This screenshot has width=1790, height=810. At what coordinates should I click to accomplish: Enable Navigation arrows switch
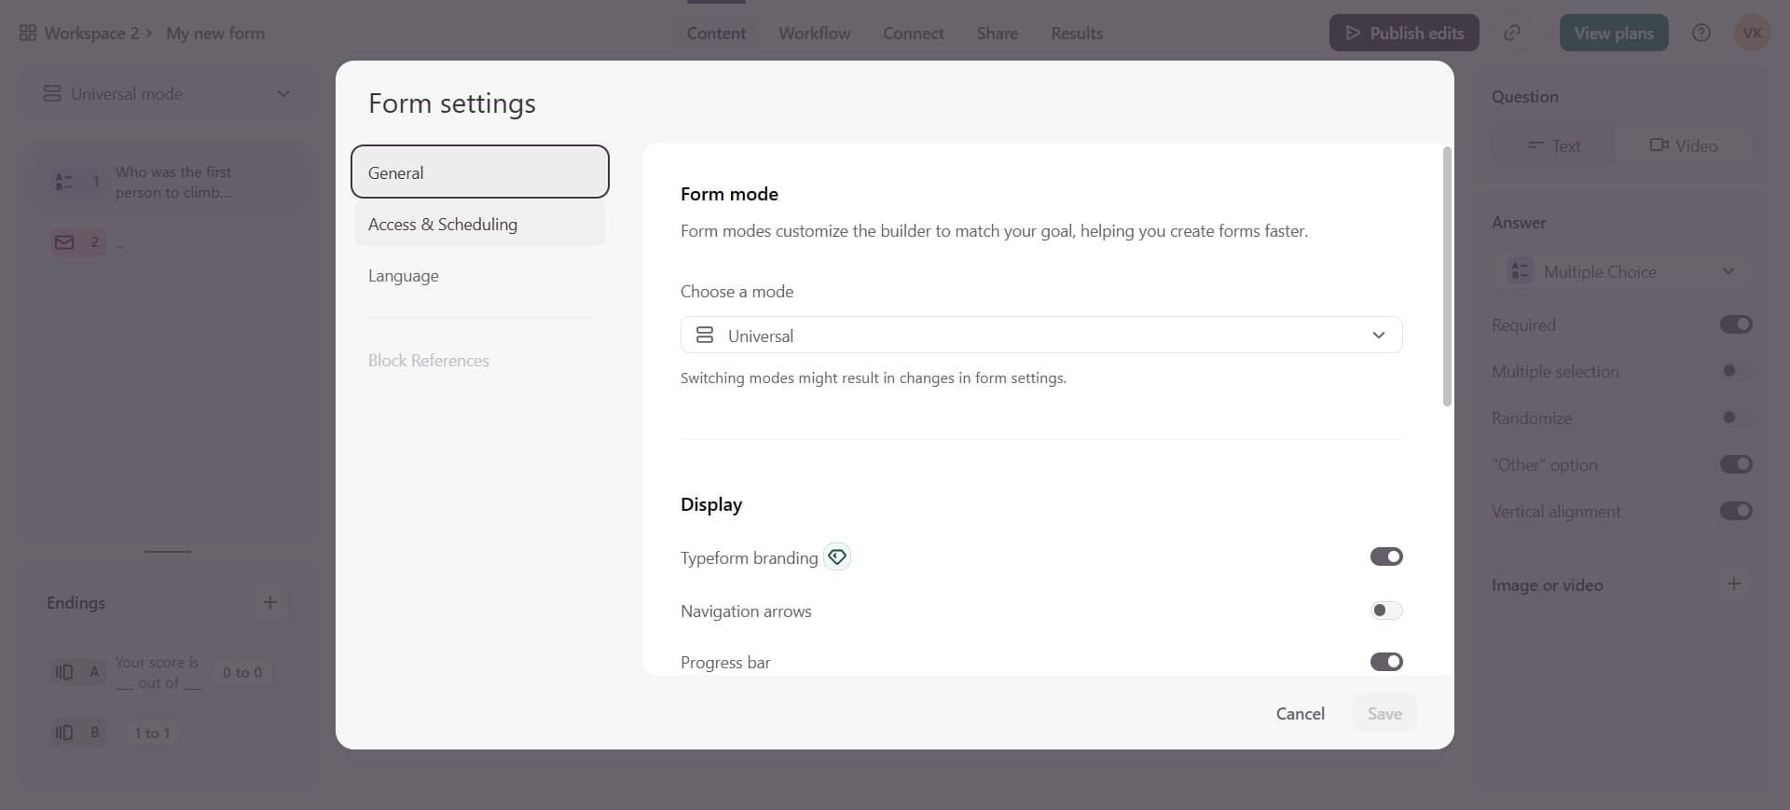coord(1386,611)
